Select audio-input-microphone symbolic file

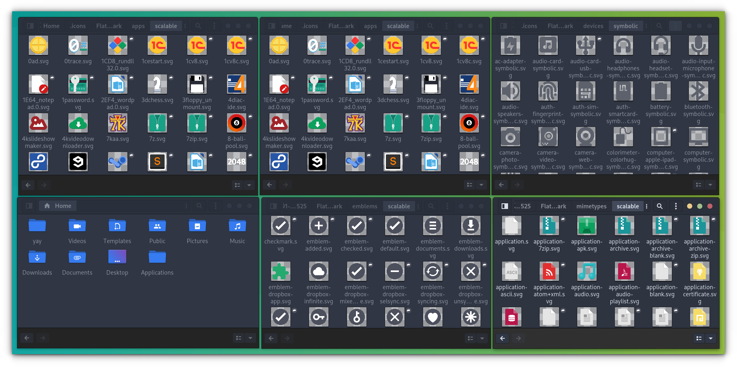(698, 46)
